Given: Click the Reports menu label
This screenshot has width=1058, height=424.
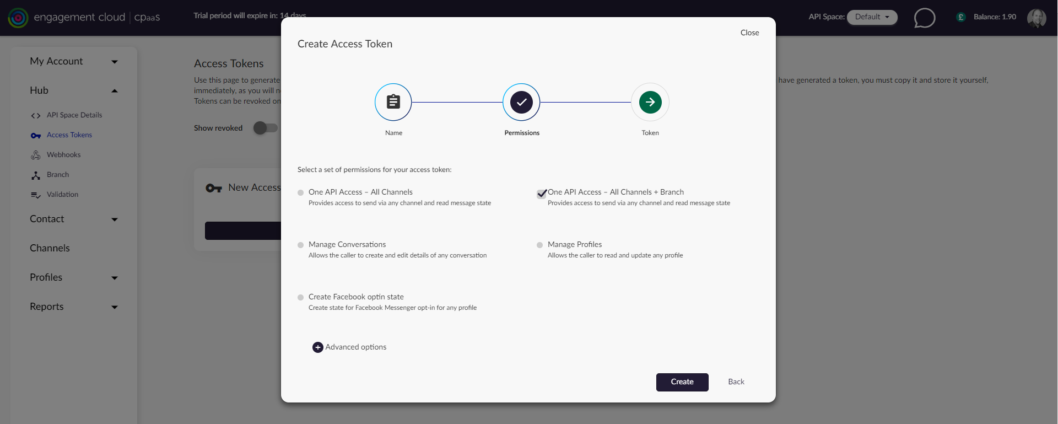Looking at the screenshot, I should pos(47,307).
